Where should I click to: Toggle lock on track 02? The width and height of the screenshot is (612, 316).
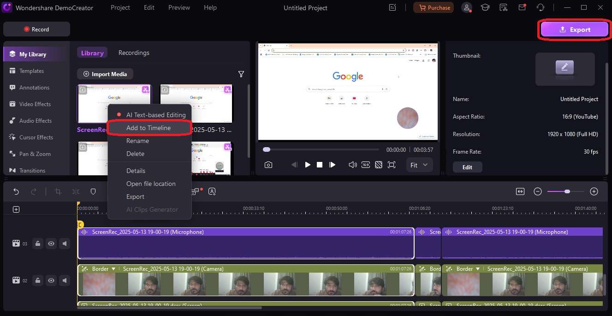pos(38,280)
